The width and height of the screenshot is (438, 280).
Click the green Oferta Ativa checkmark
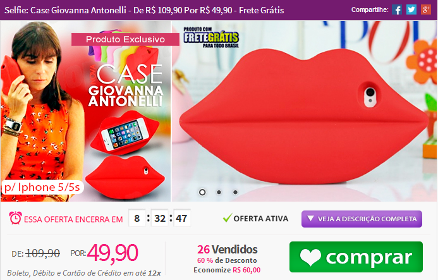[228, 218]
